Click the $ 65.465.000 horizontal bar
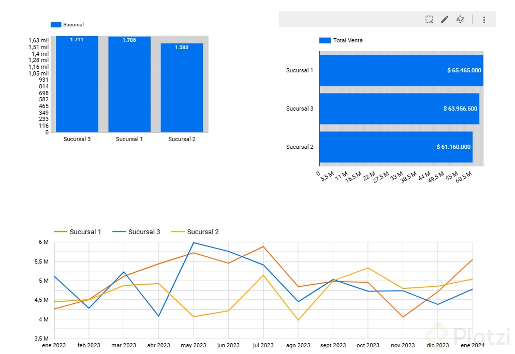Viewport: 515px width, 354px height. coord(401,70)
